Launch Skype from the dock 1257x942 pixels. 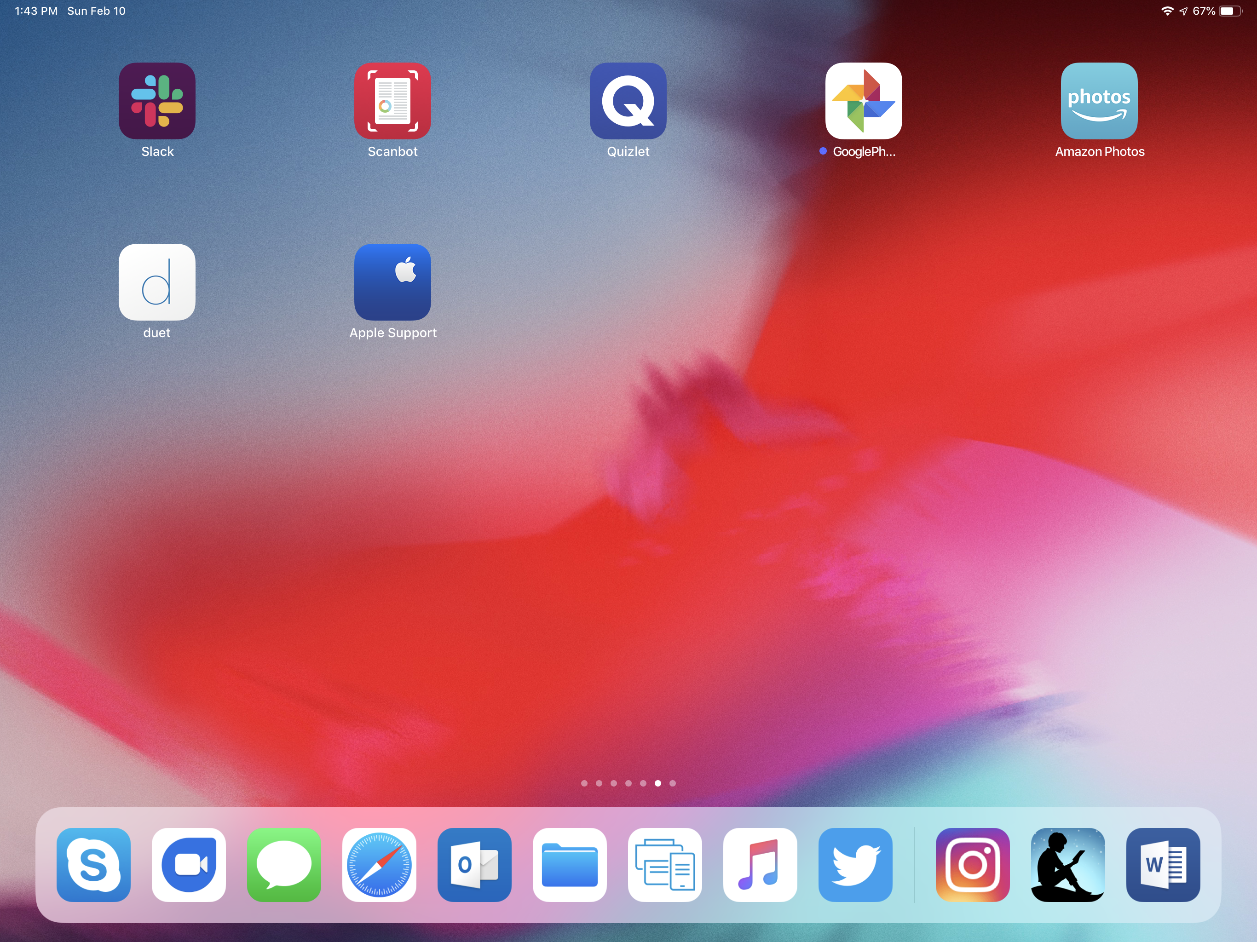coord(94,864)
